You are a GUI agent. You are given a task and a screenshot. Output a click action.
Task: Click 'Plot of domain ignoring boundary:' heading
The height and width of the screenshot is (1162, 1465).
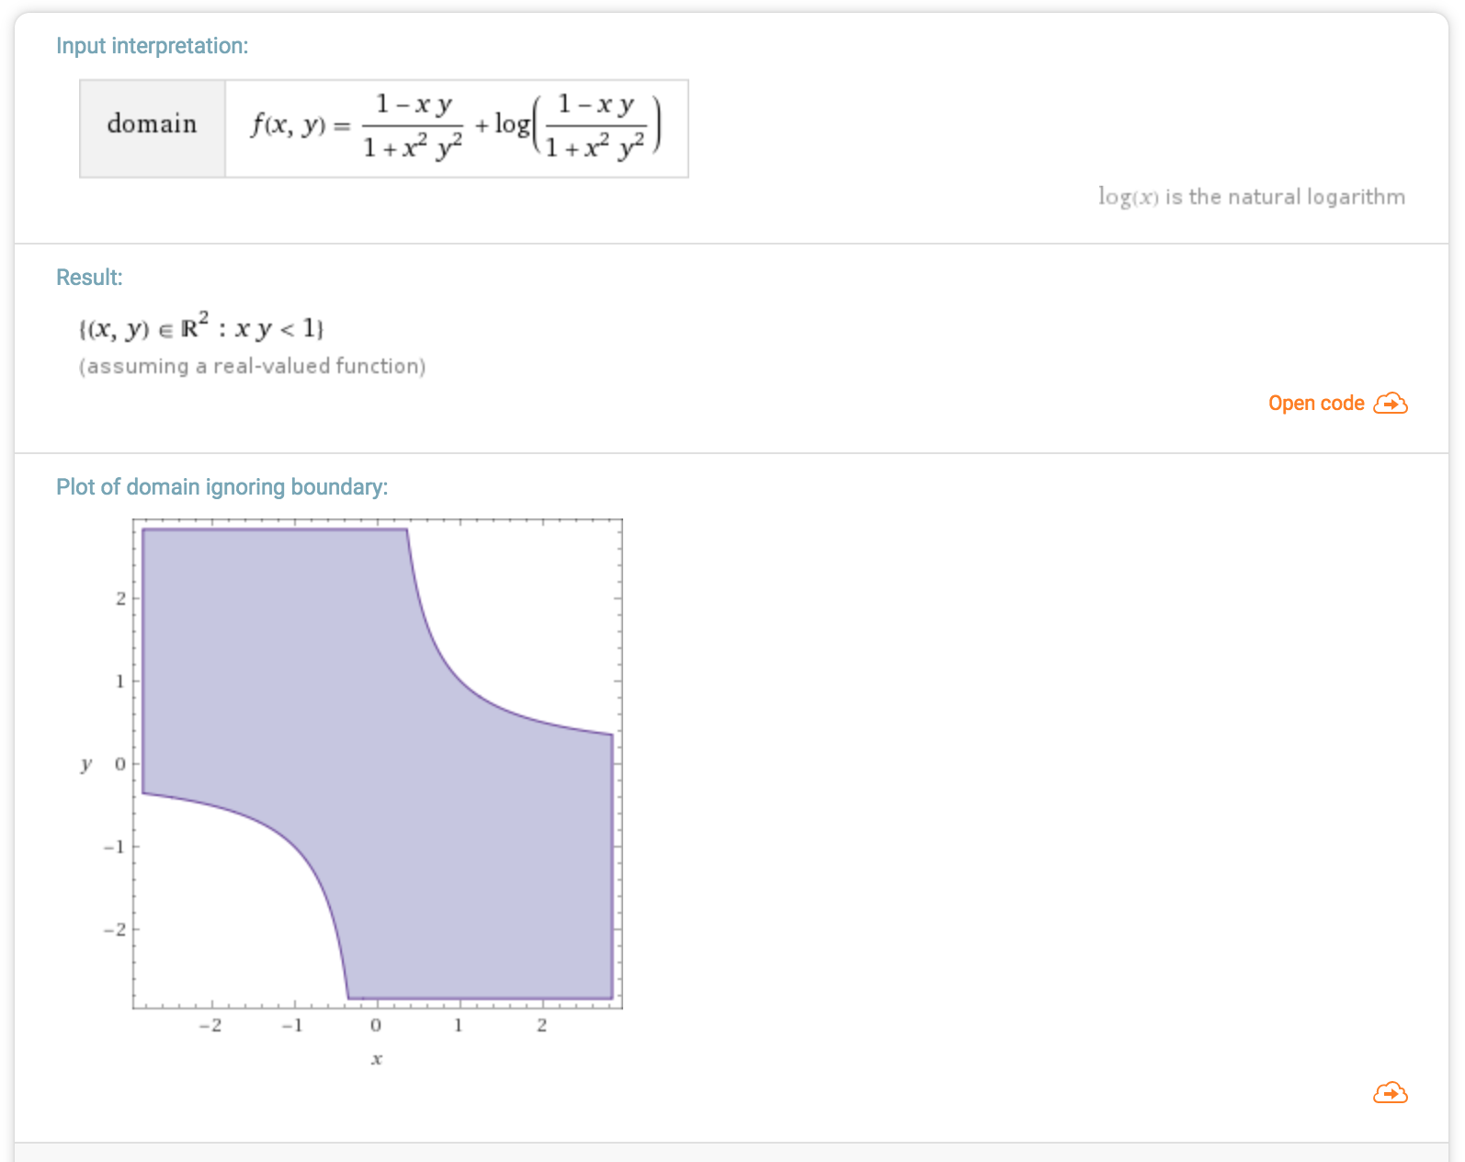pyautogui.click(x=222, y=487)
